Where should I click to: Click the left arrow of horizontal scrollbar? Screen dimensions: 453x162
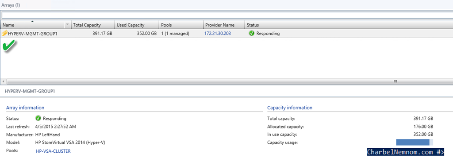(3, 81)
